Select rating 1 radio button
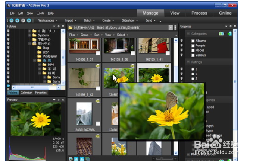This screenshot has width=253, height=161. (x=193, y=69)
